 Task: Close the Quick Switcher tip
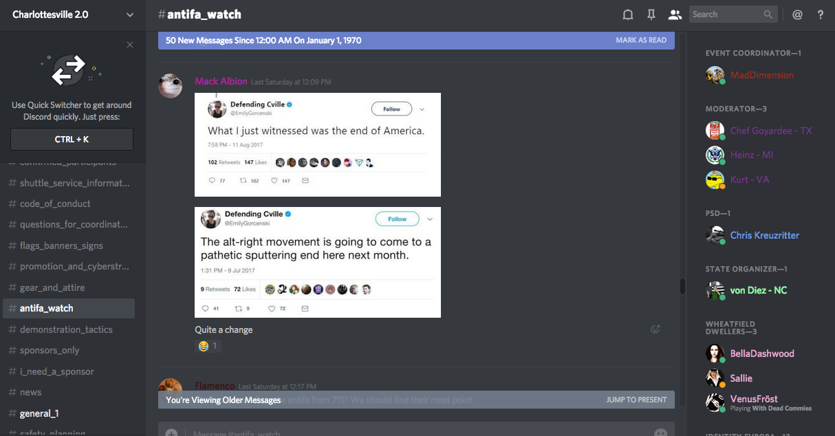(130, 45)
